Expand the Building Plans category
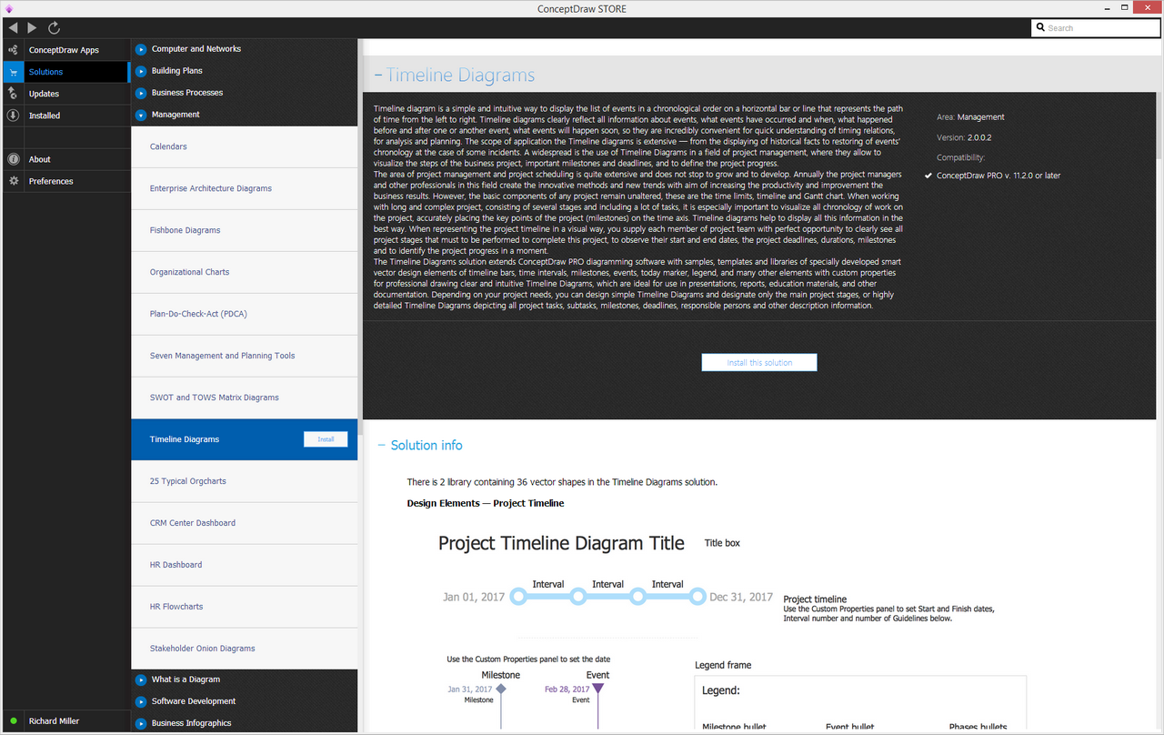The image size is (1164, 735). (x=141, y=71)
